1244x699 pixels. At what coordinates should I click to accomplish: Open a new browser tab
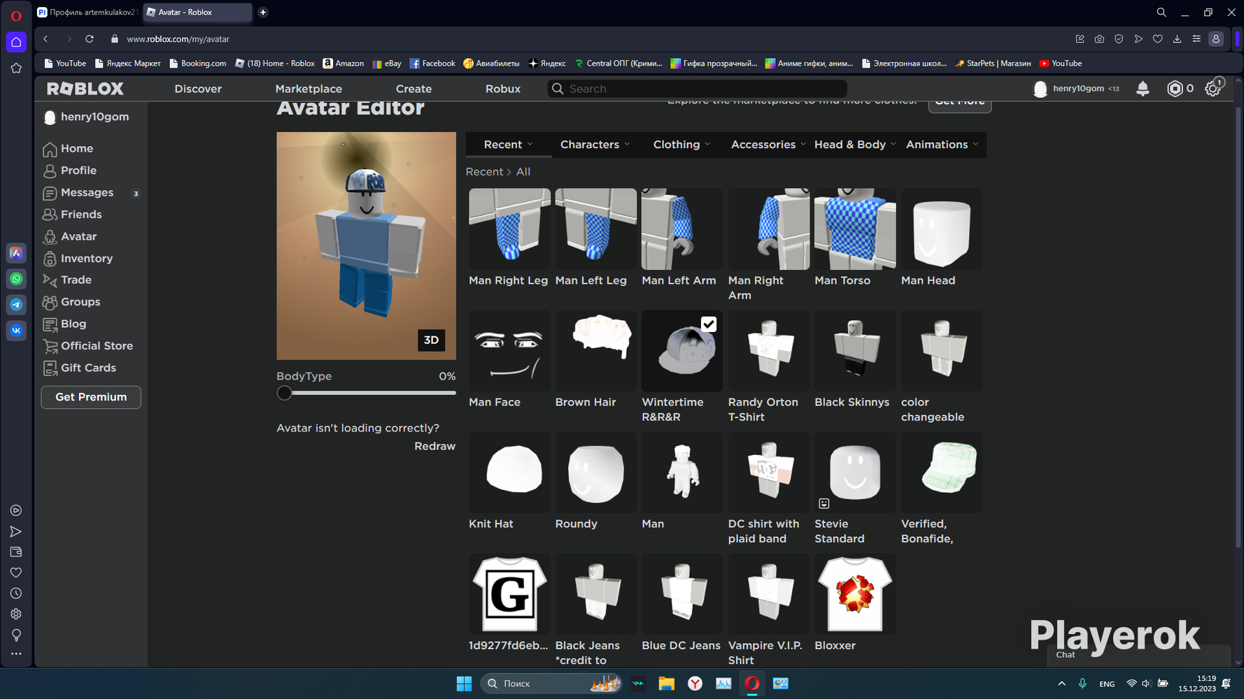point(263,13)
